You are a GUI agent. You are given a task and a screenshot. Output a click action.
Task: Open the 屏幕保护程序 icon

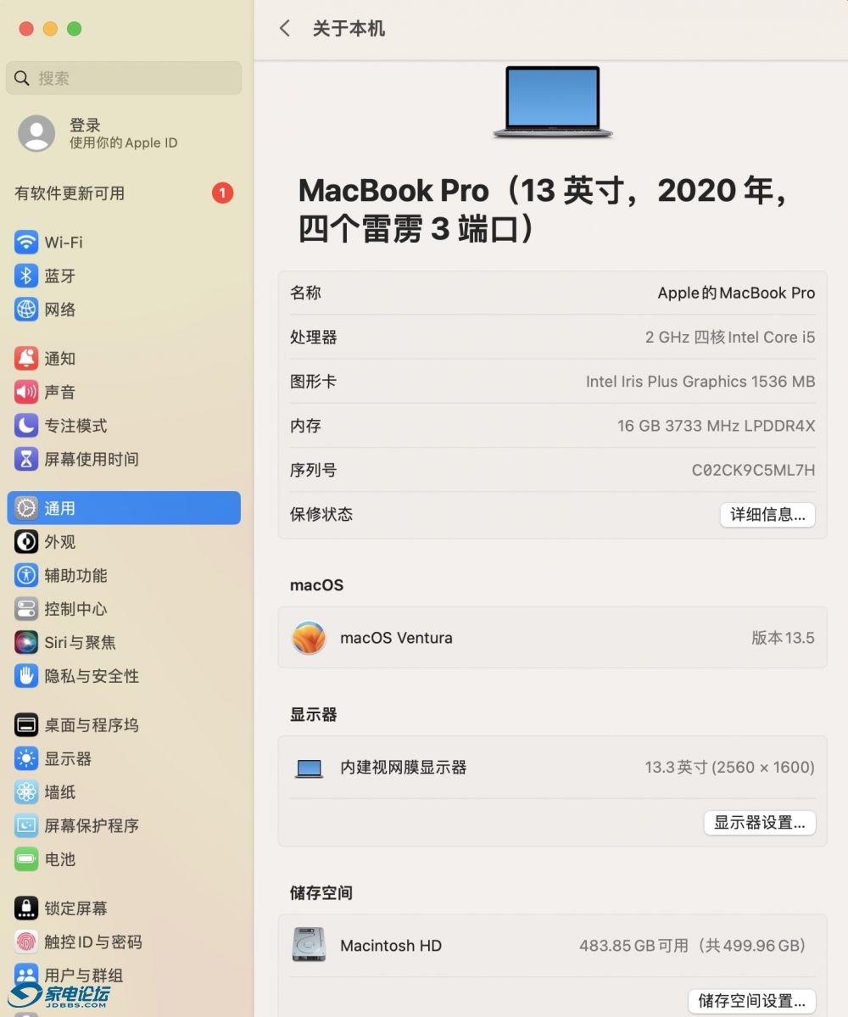click(26, 825)
